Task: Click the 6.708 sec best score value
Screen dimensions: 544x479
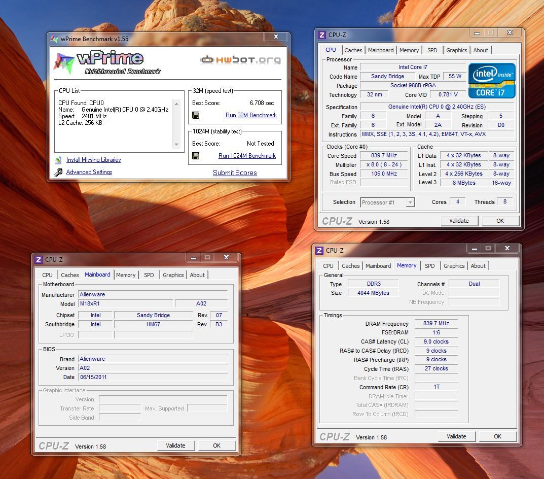Action: click(262, 103)
